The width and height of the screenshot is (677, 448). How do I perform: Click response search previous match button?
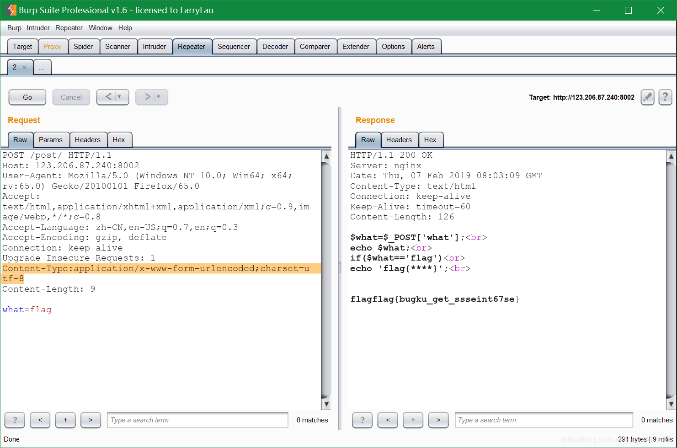388,420
